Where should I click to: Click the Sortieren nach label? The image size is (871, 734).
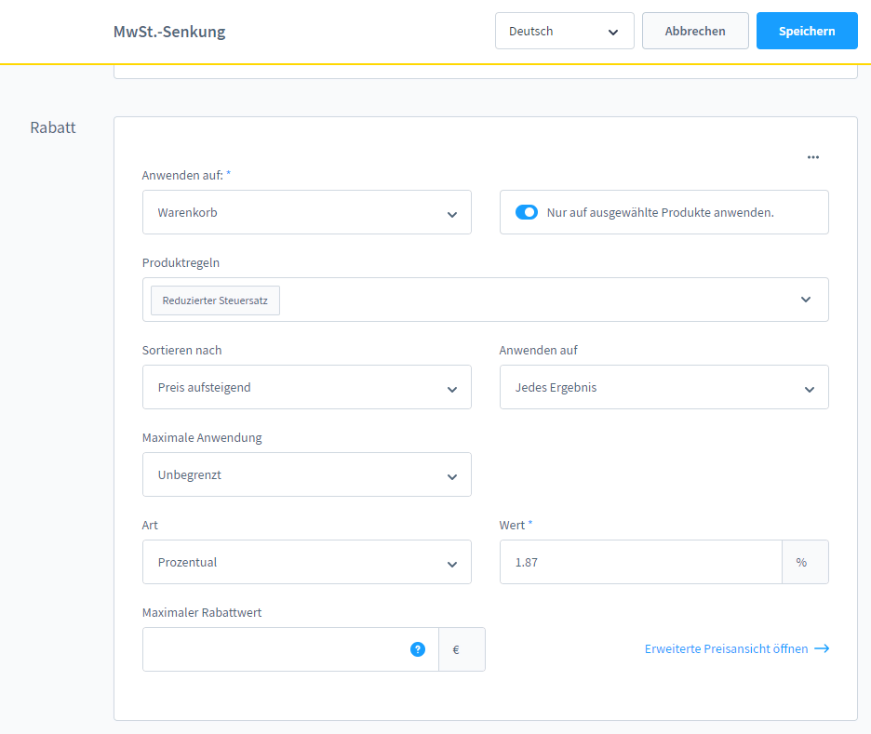click(x=181, y=350)
